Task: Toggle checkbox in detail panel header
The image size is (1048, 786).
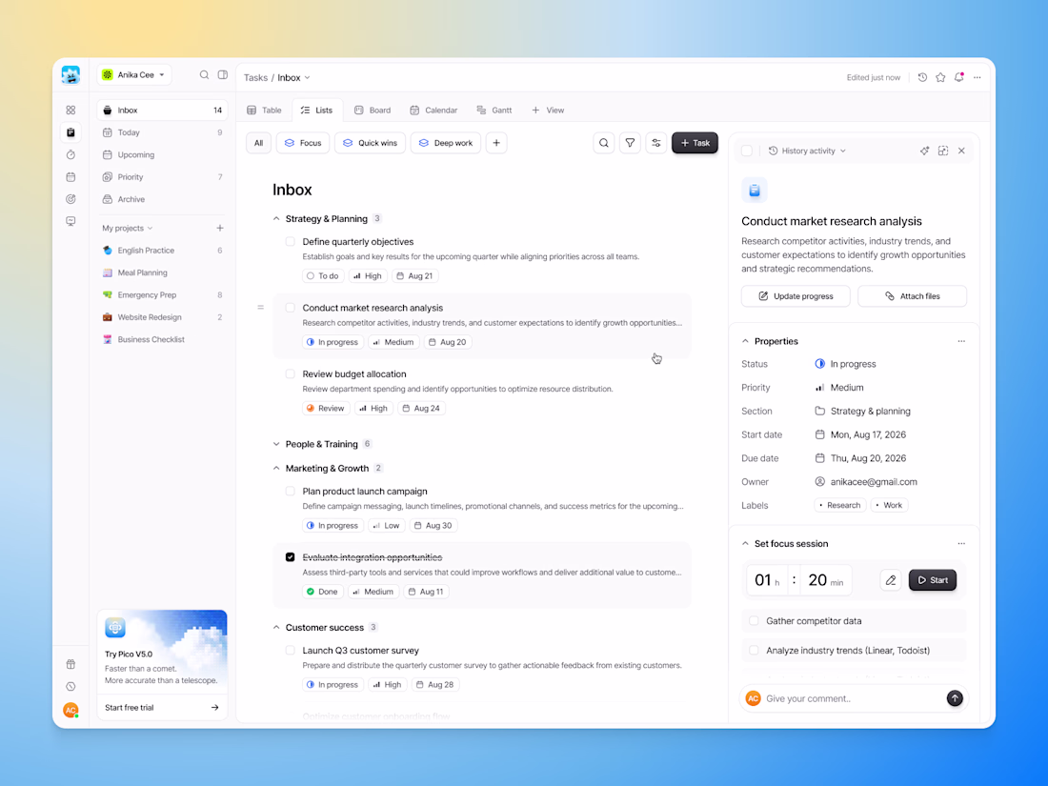Action: tap(747, 151)
